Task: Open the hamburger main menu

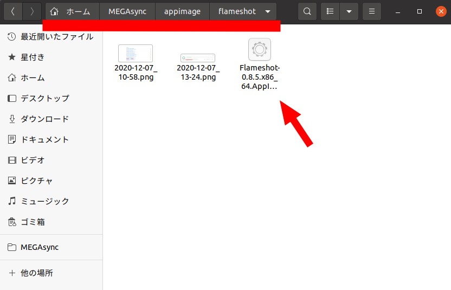Action: tap(372, 11)
